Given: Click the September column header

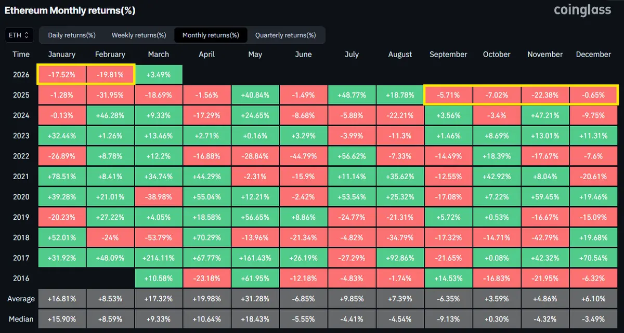Looking at the screenshot, I should click(448, 54).
